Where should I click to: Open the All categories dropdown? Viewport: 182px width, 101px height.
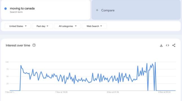67,26
